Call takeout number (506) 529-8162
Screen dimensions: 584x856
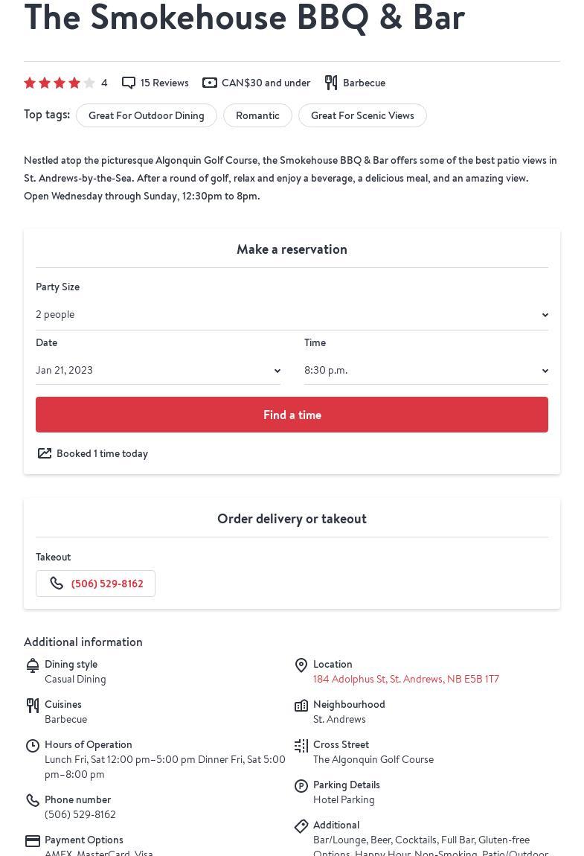pos(107,584)
